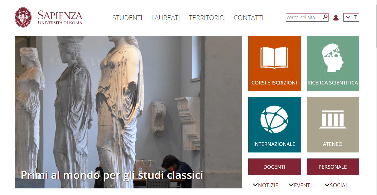The image size is (377, 195).
Task: Focus the cerca nel sito search field
Action: (304, 17)
